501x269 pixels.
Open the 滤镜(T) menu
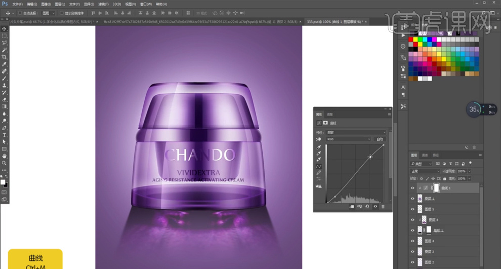[103, 4]
